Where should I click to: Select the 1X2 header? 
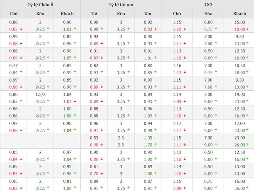click(x=207, y=5)
